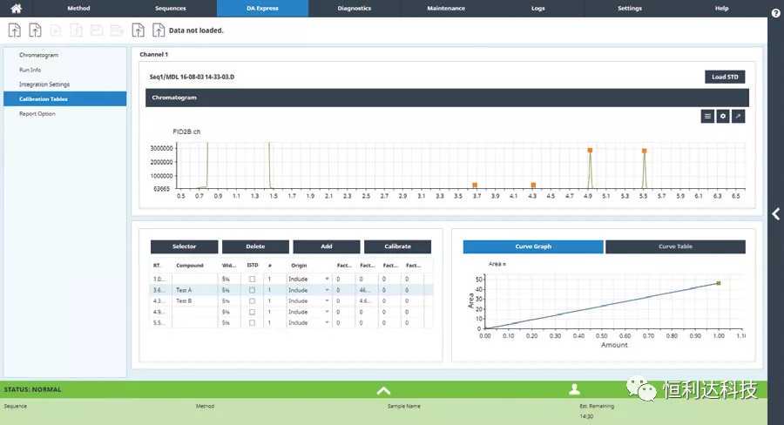
Task: Expand the collapsed right side panel chevron
Action: coord(775,213)
